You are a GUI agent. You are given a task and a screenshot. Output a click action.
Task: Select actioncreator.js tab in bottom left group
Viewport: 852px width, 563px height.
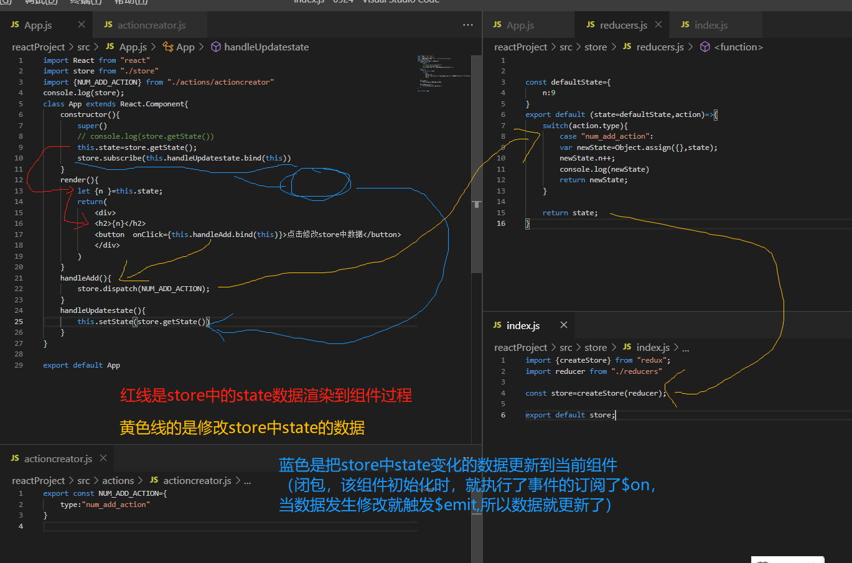point(58,458)
